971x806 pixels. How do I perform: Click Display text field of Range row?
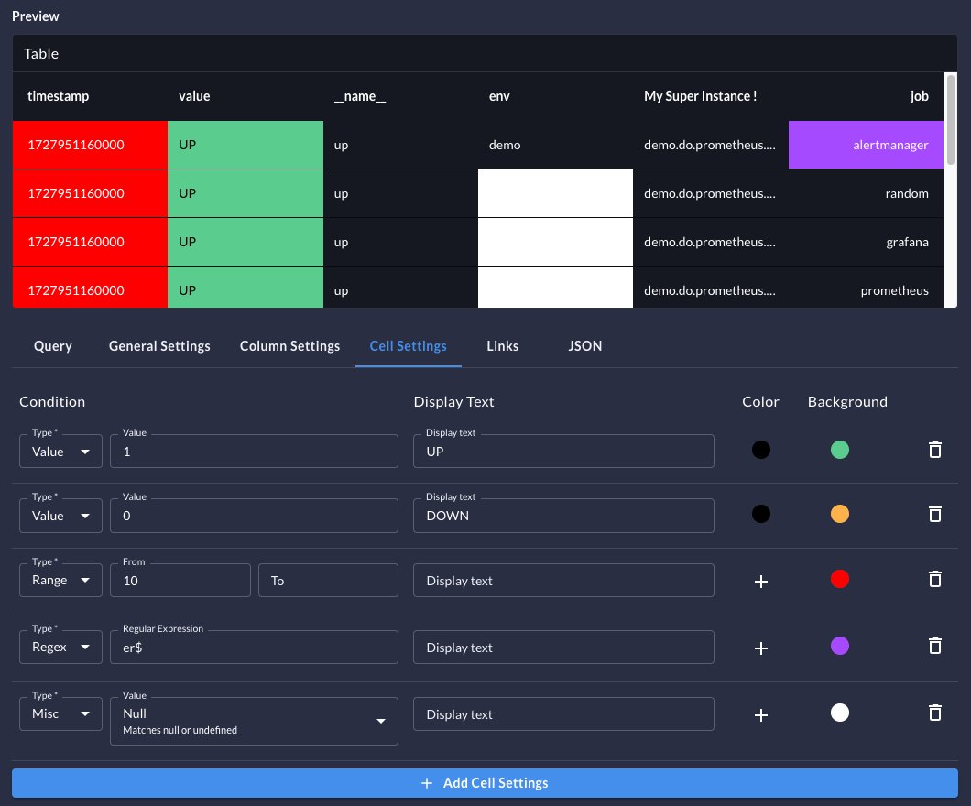click(563, 580)
